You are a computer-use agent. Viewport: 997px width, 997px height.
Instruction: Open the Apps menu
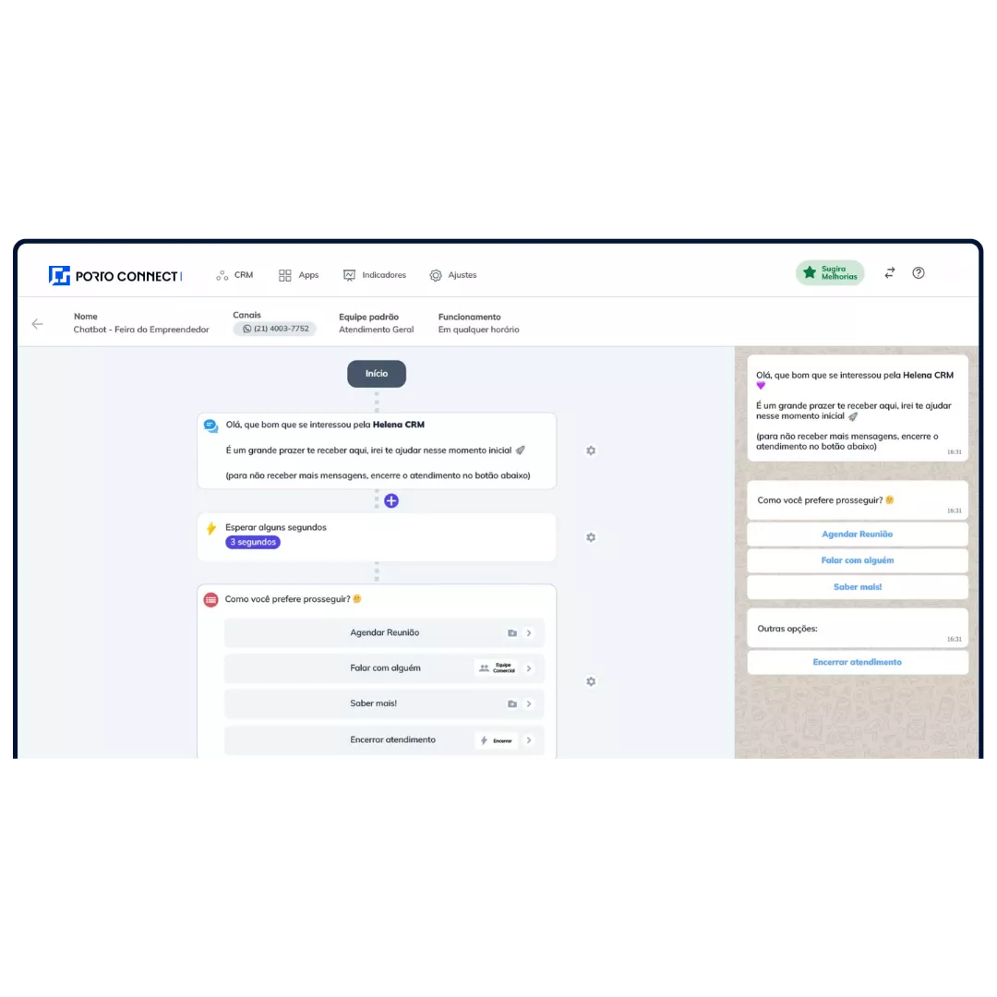[298, 275]
